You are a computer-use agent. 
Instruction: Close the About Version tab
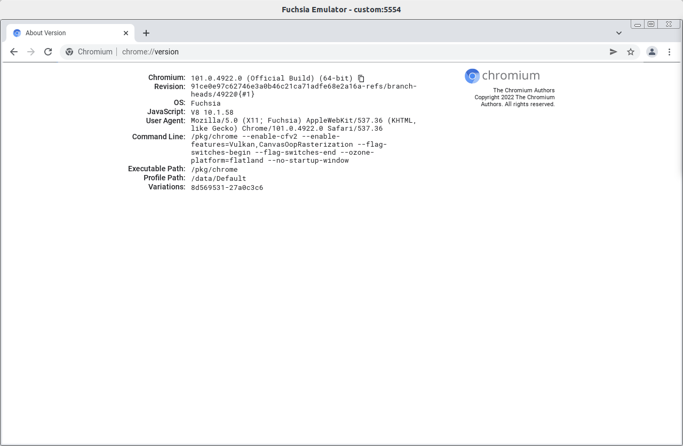pos(125,33)
